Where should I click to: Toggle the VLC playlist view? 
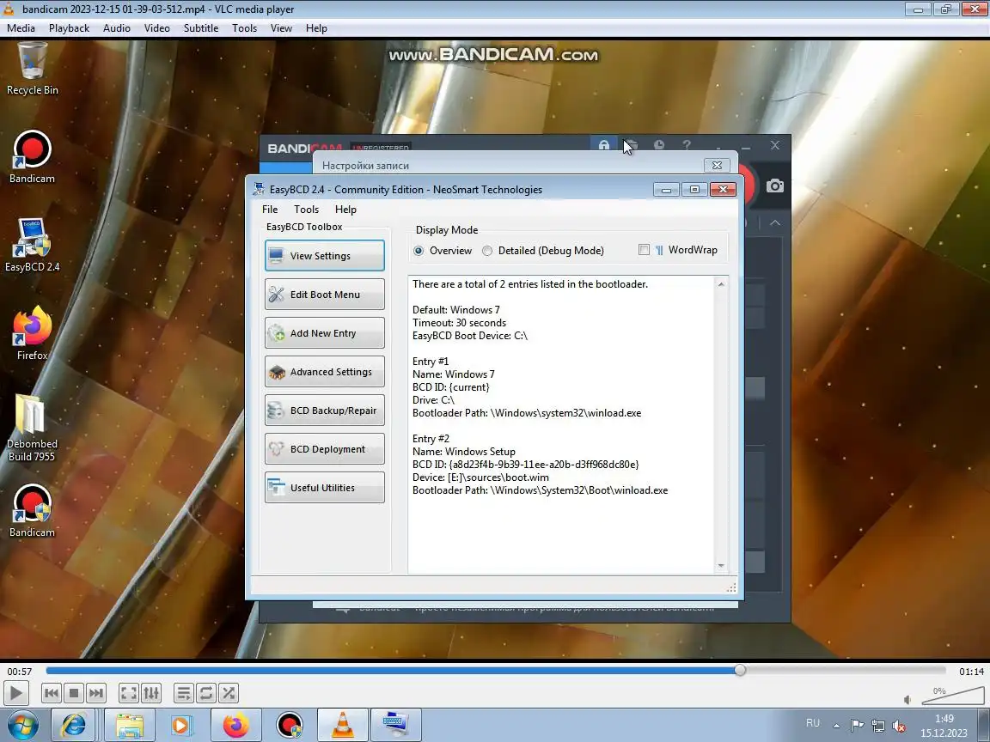coord(184,693)
